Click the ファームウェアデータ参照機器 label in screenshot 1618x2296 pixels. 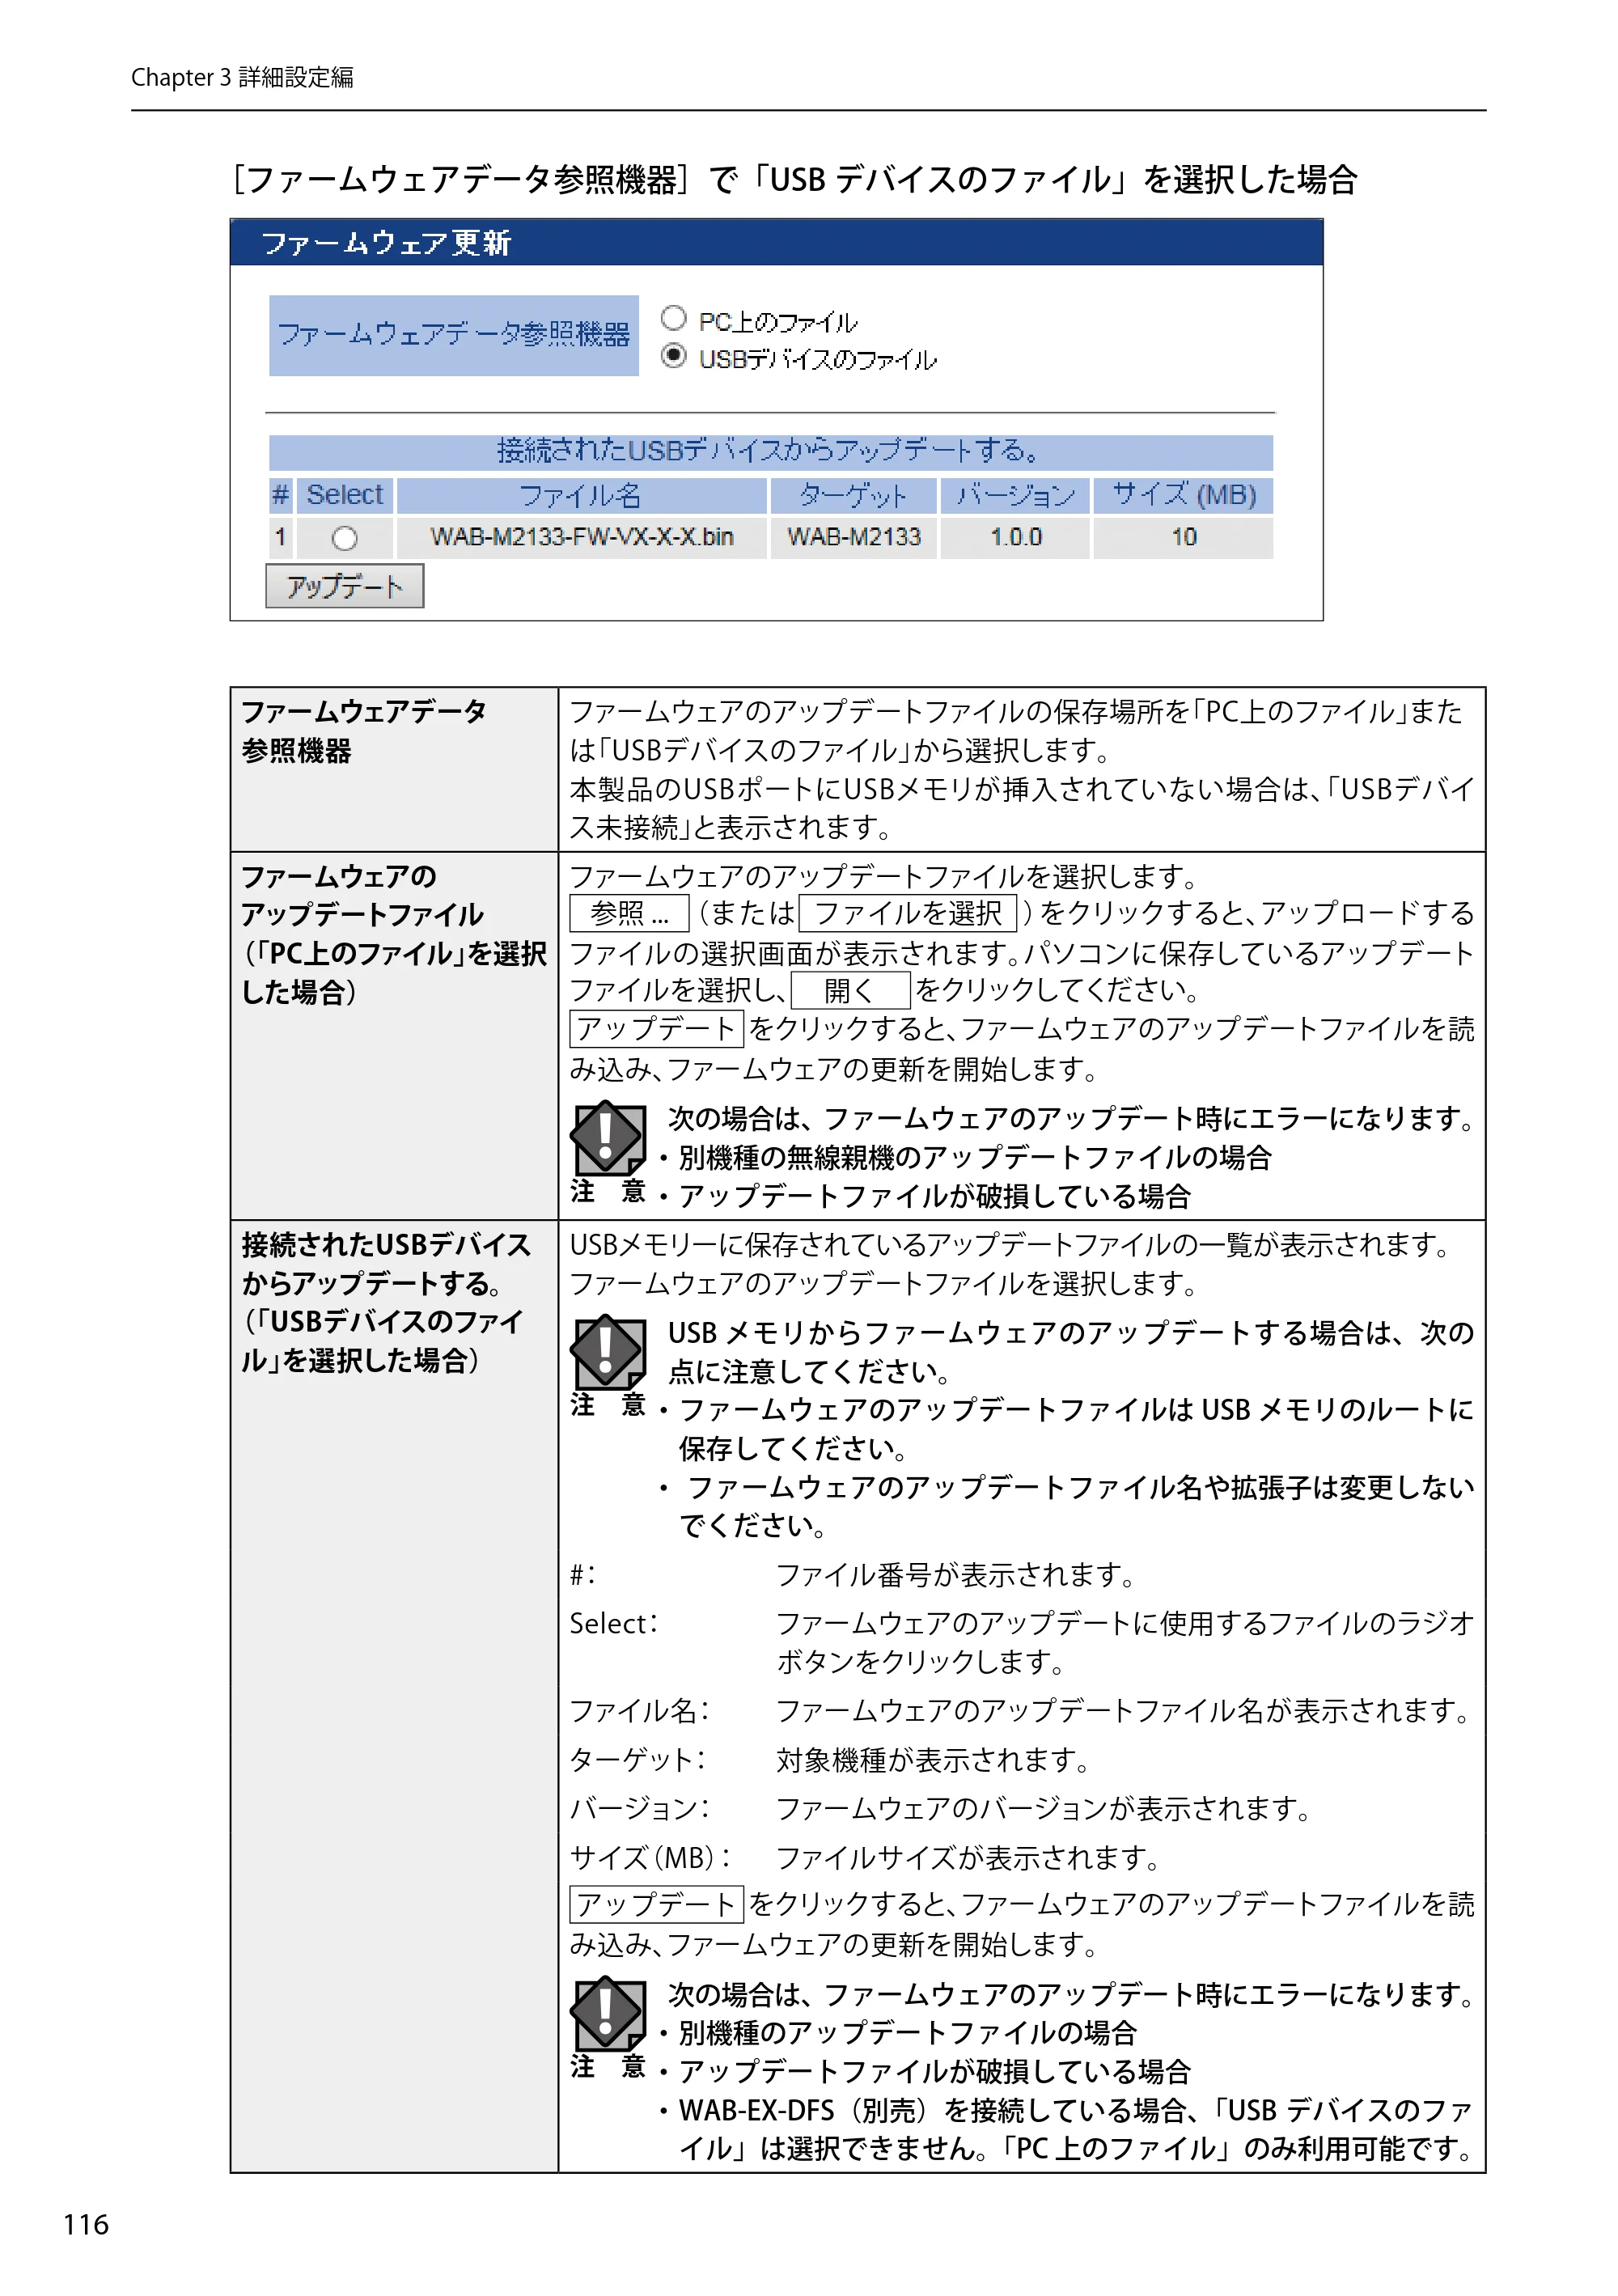453,335
